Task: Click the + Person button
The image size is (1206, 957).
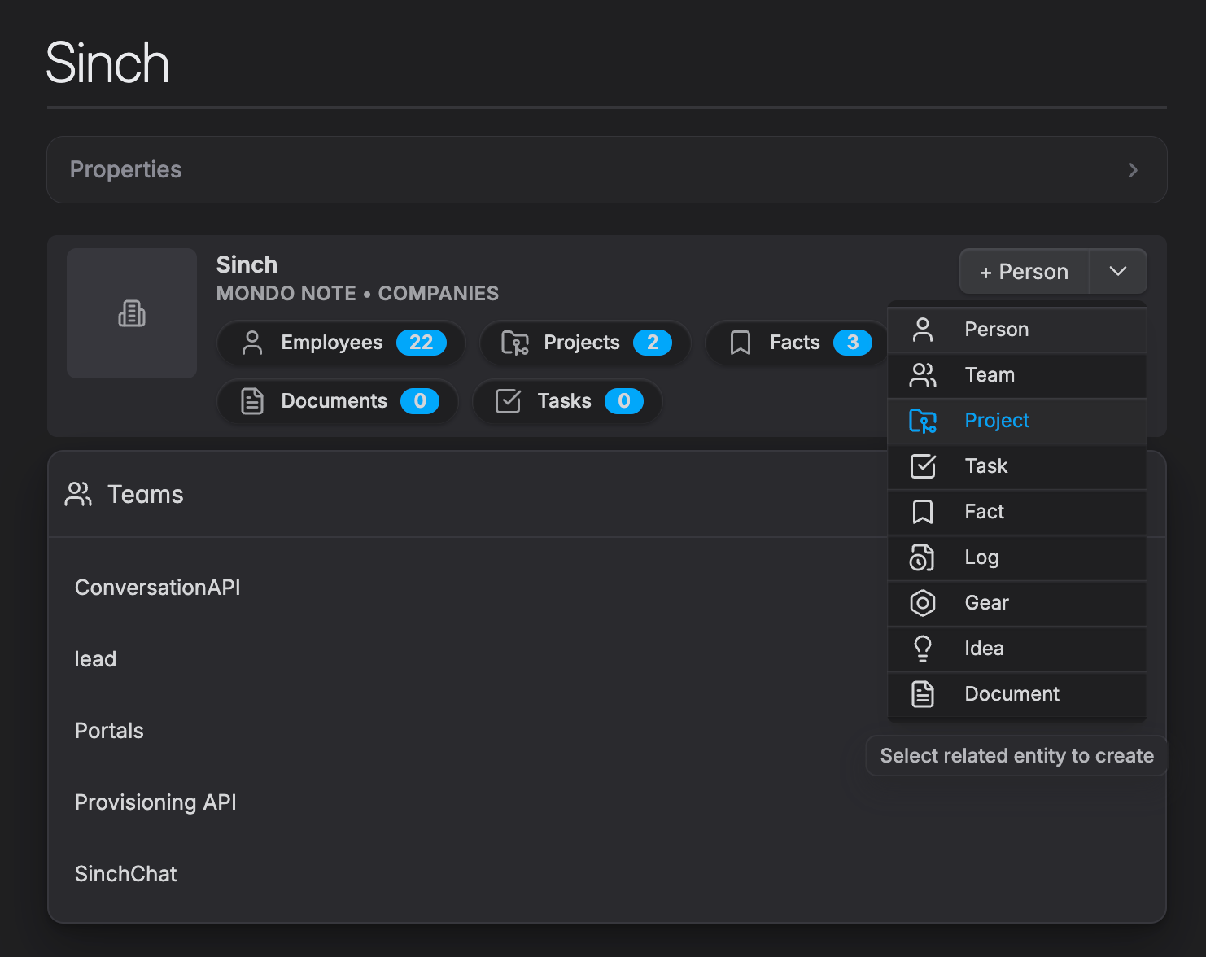Action: tap(1025, 271)
